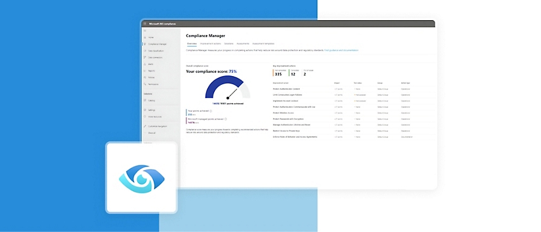Click the 75% compliance score value
The height and width of the screenshot is (232, 541).
click(233, 71)
